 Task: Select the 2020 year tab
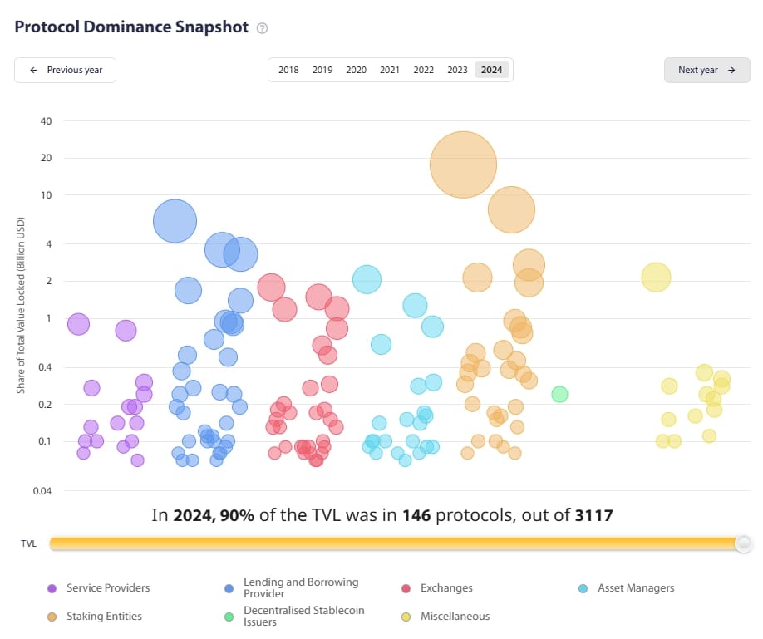356,70
